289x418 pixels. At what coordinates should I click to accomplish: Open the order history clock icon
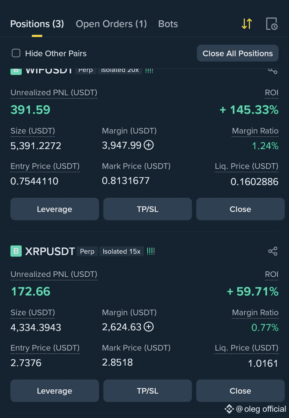[x=272, y=24]
